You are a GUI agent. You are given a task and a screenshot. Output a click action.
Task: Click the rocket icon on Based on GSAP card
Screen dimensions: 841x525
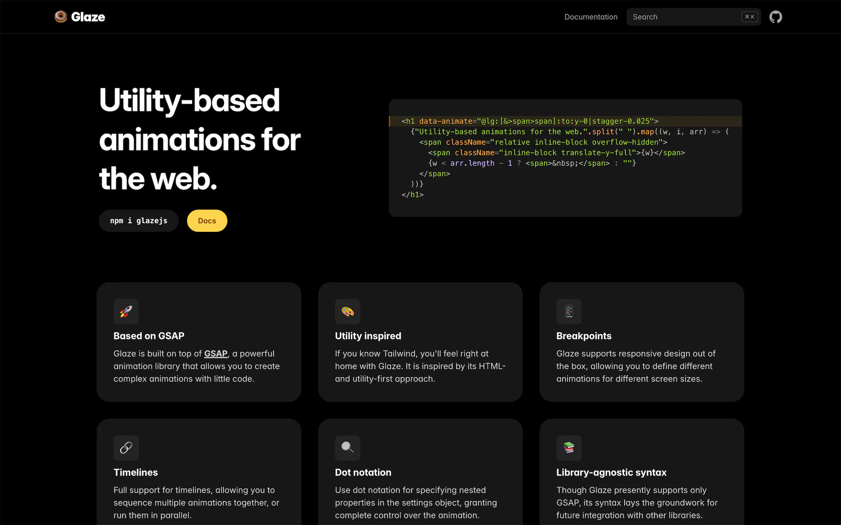(126, 312)
